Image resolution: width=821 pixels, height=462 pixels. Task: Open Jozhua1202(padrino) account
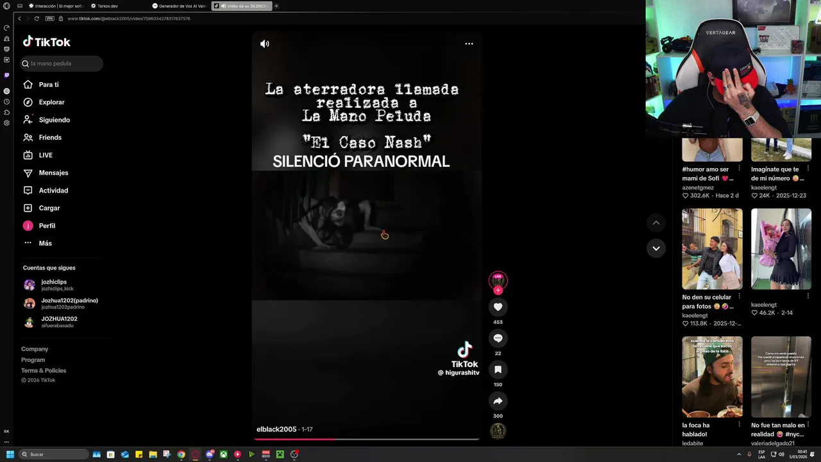pos(61,304)
